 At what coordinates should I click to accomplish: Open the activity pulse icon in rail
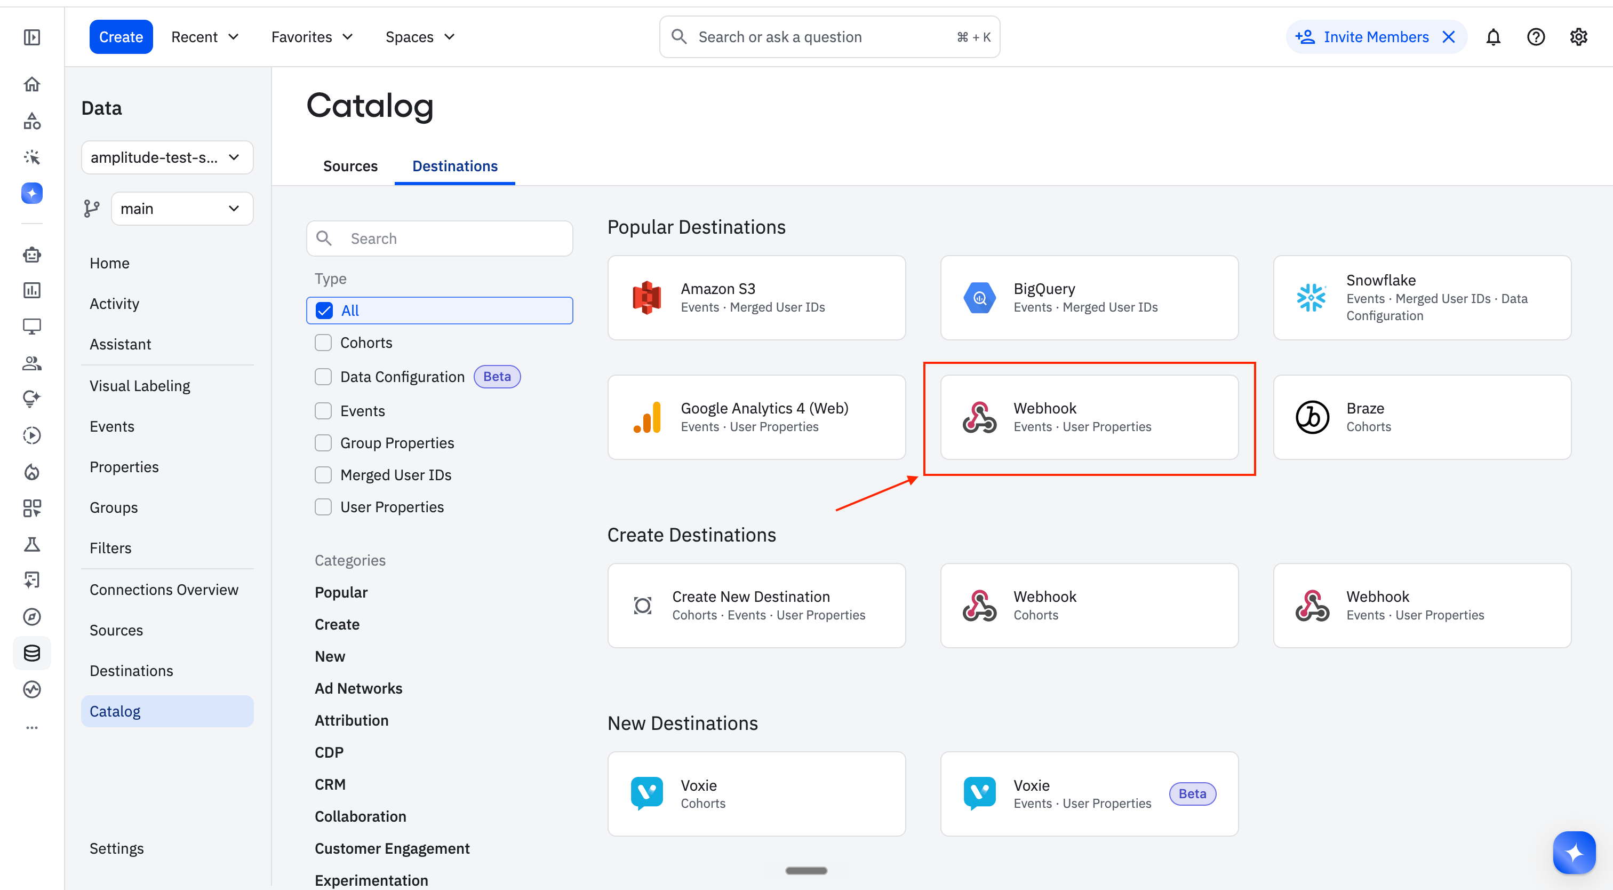tap(32, 689)
